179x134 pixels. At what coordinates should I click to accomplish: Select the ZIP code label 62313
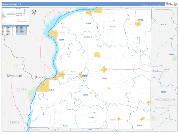pyautogui.click(x=85, y=95)
